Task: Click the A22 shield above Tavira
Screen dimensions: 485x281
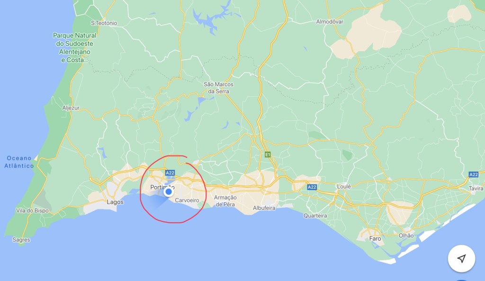Action: point(474,174)
